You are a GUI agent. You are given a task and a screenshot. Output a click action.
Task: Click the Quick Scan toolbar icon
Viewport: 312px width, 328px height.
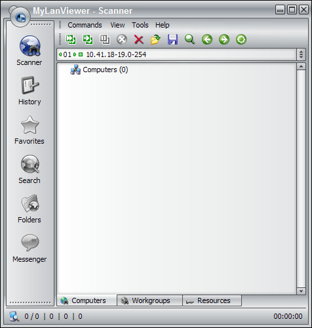click(71, 39)
